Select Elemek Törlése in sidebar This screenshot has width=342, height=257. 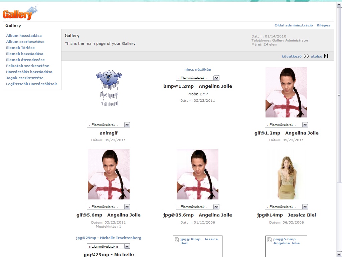(20, 48)
